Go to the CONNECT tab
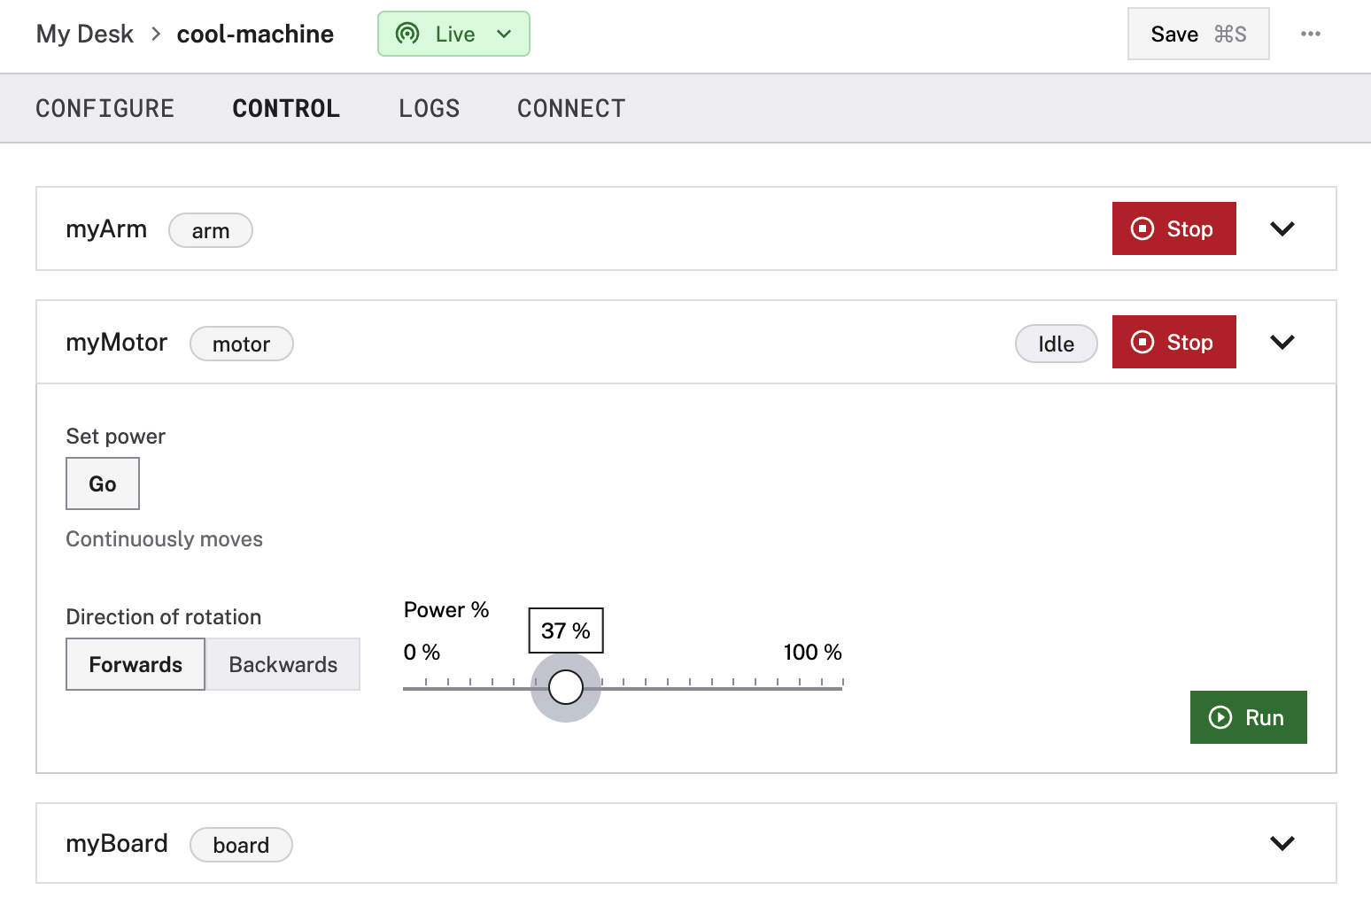Image resolution: width=1371 pixels, height=905 pixels. pos(571,108)
